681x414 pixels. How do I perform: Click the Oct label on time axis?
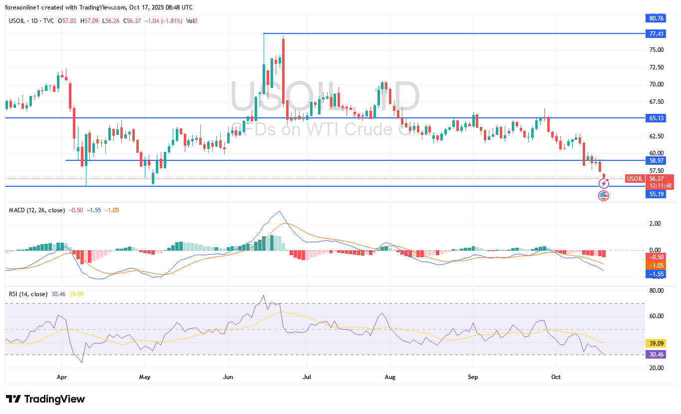pyautogui.click(x=555, y=377)
